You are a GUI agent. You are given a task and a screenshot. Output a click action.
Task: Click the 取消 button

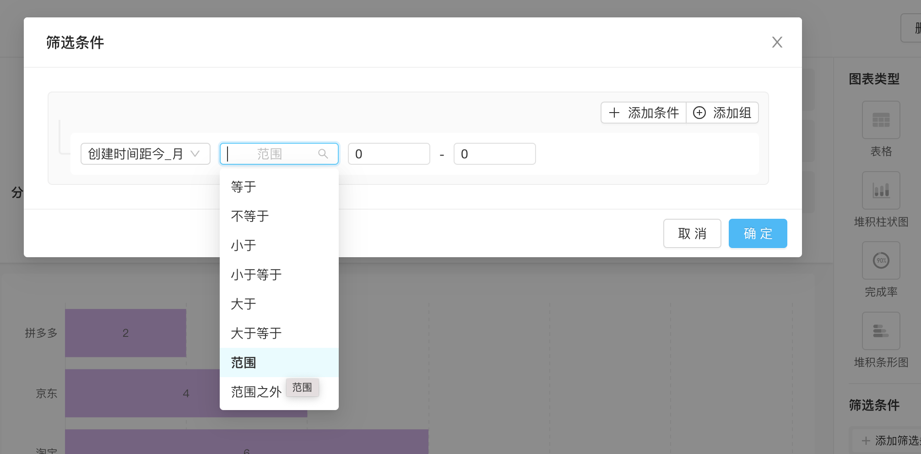tap(692, 233)
